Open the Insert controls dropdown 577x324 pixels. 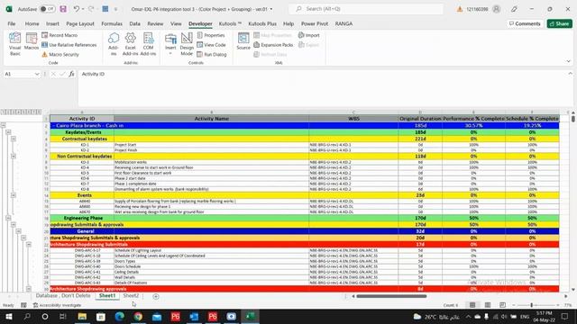(x=170, y=44)
